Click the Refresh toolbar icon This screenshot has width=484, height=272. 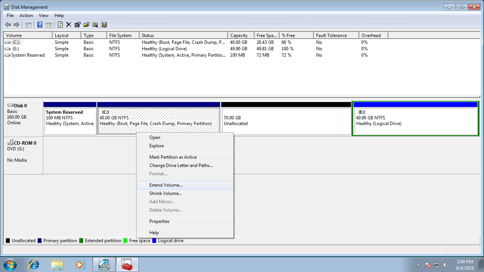(x=60, y=25)
